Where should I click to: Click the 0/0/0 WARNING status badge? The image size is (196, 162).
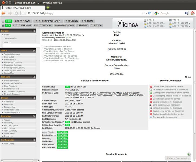[22, 25]
